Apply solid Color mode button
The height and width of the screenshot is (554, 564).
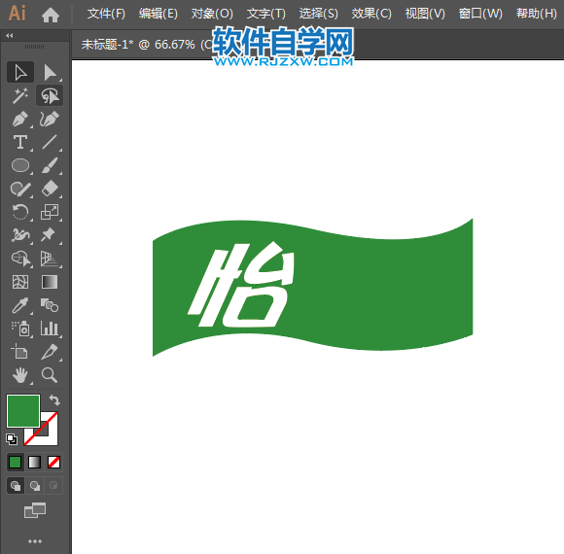tap(16, 463)
